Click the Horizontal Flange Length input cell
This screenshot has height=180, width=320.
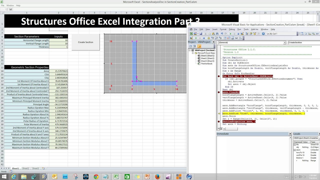point(58,40)
